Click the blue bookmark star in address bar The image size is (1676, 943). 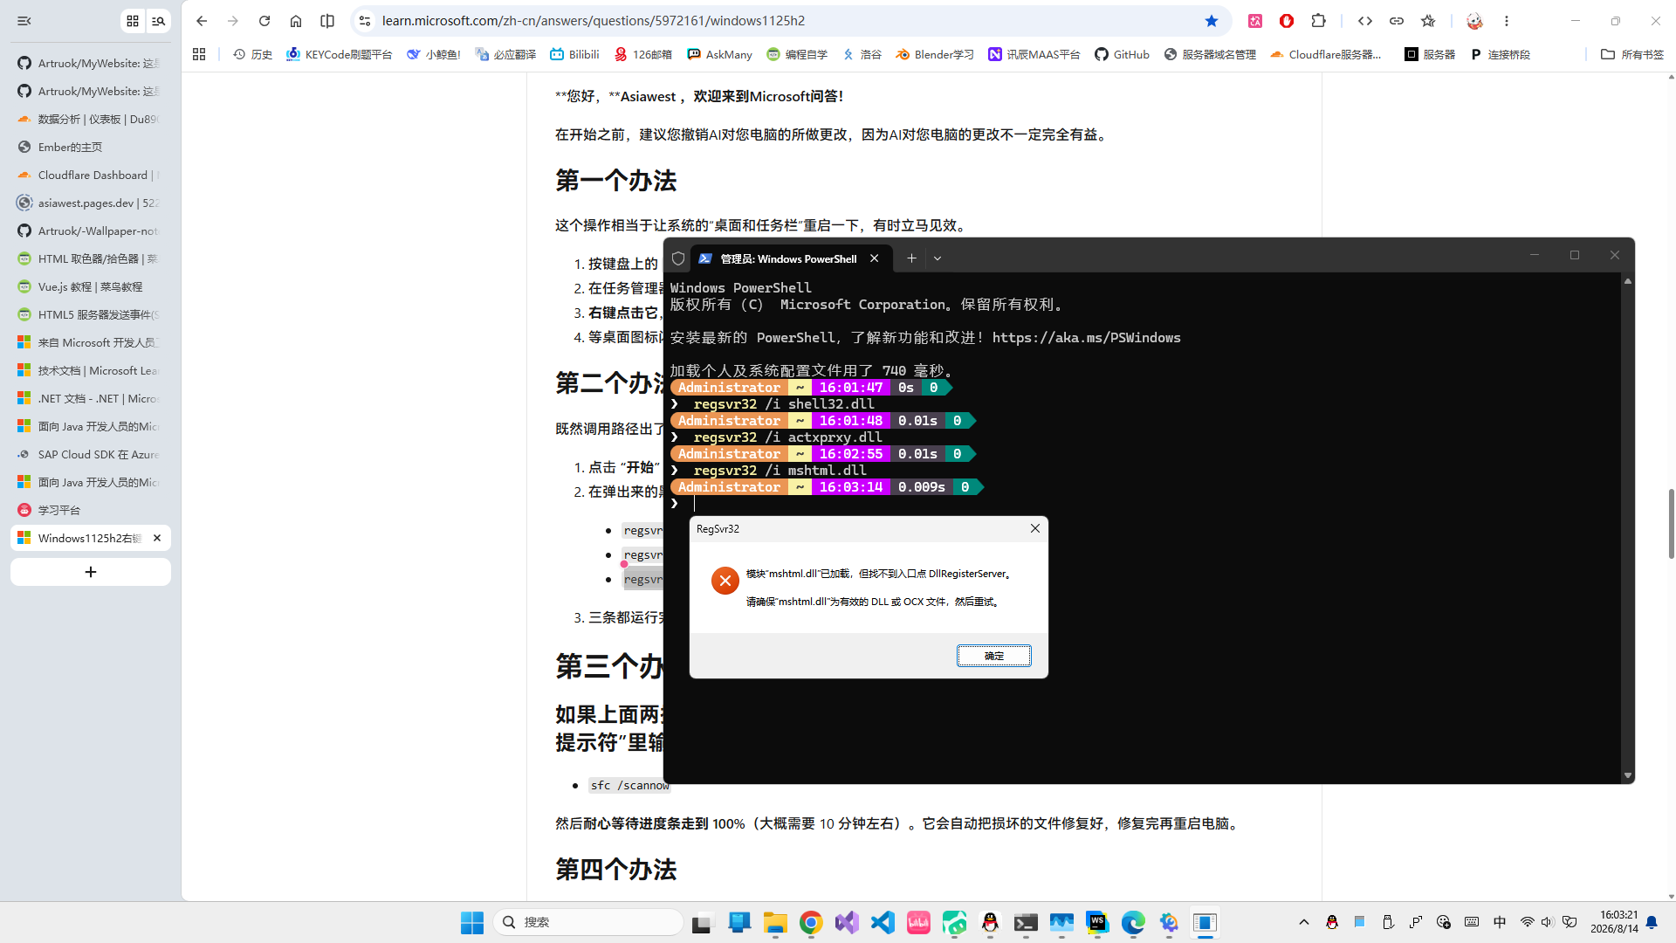click(1212, 21)
